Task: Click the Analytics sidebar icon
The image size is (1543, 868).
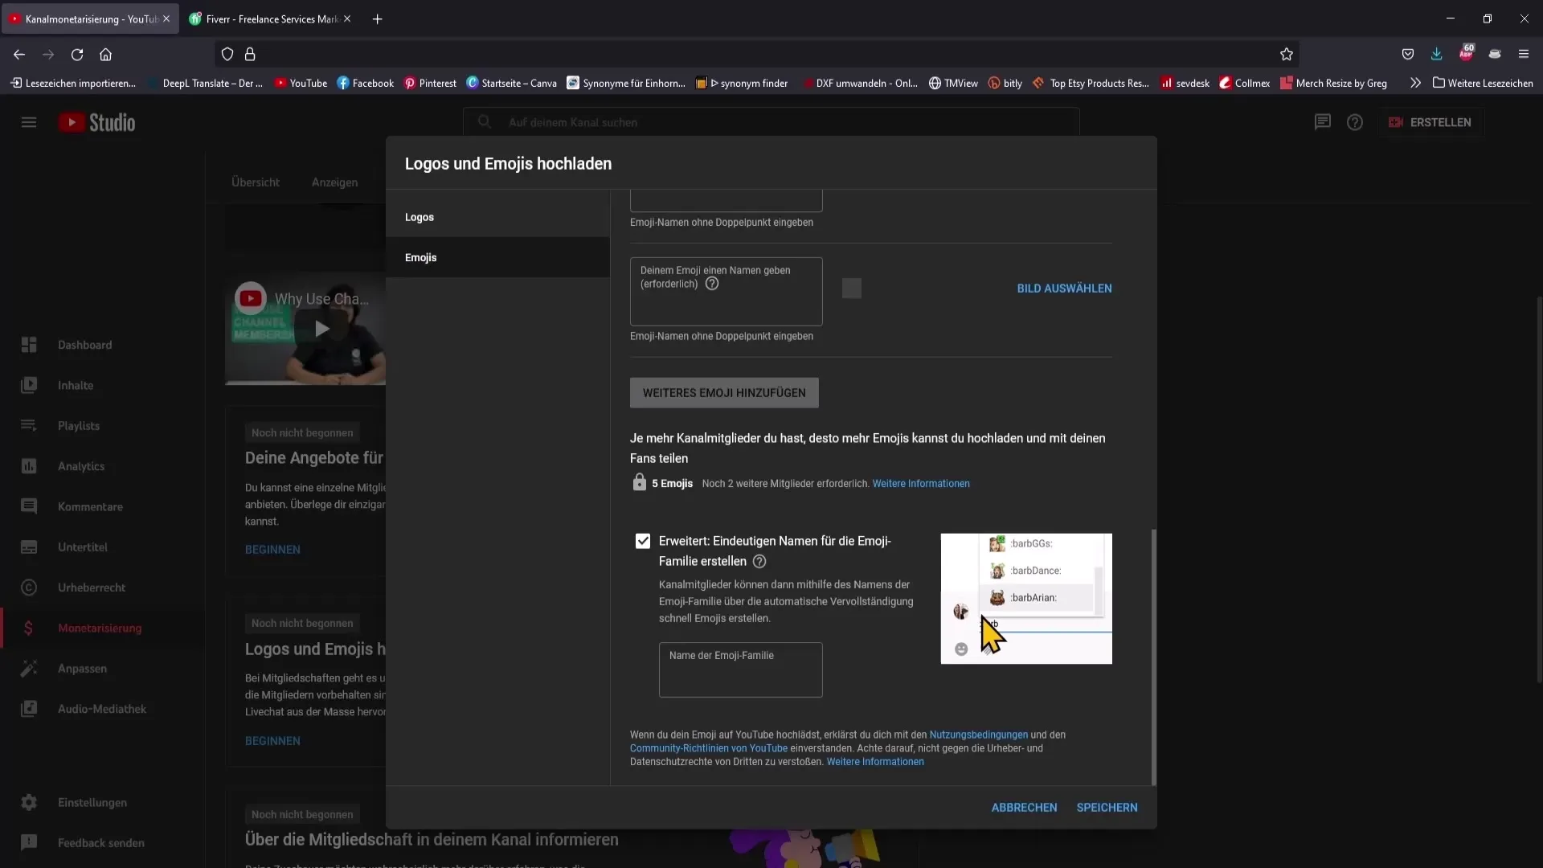Action: coord(29,465)
